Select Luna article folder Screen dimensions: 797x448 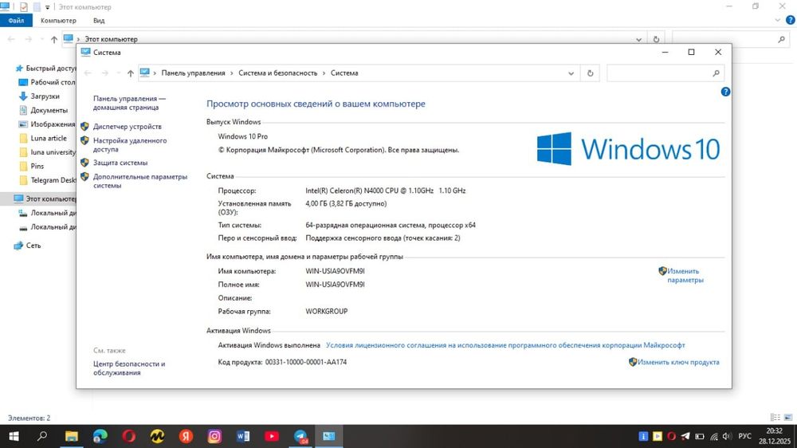click(x=42, y=139)
